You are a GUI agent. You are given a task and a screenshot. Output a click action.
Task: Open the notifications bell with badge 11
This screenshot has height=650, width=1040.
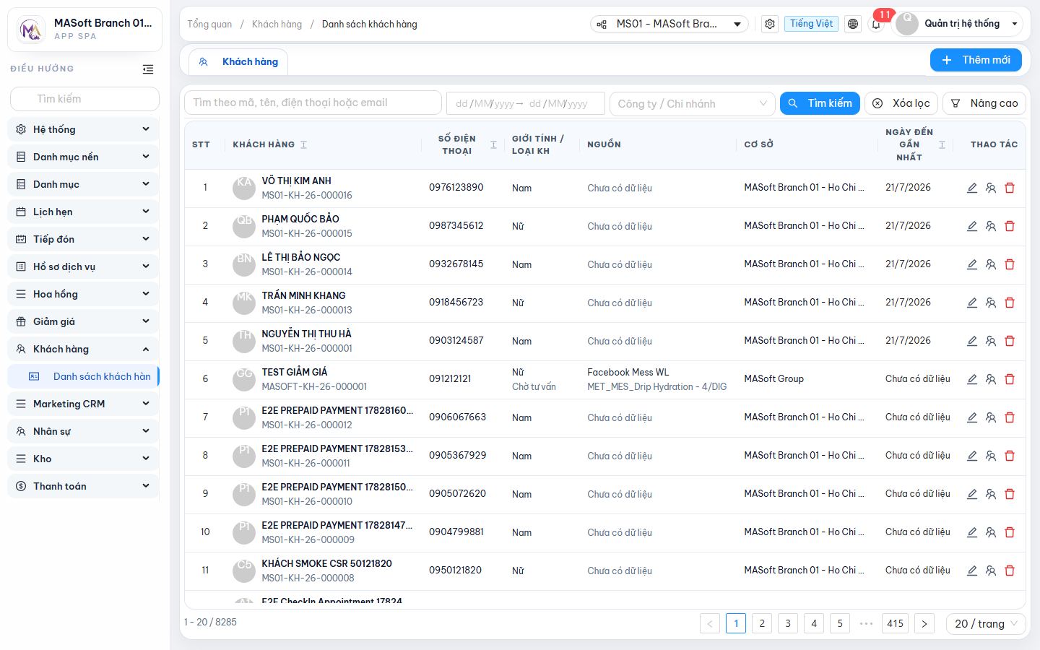click(876, 24)
